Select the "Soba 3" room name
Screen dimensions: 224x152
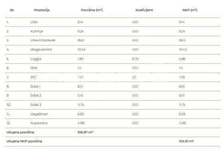36,104
